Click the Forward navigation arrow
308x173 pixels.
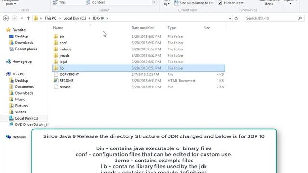coord(14,18)
